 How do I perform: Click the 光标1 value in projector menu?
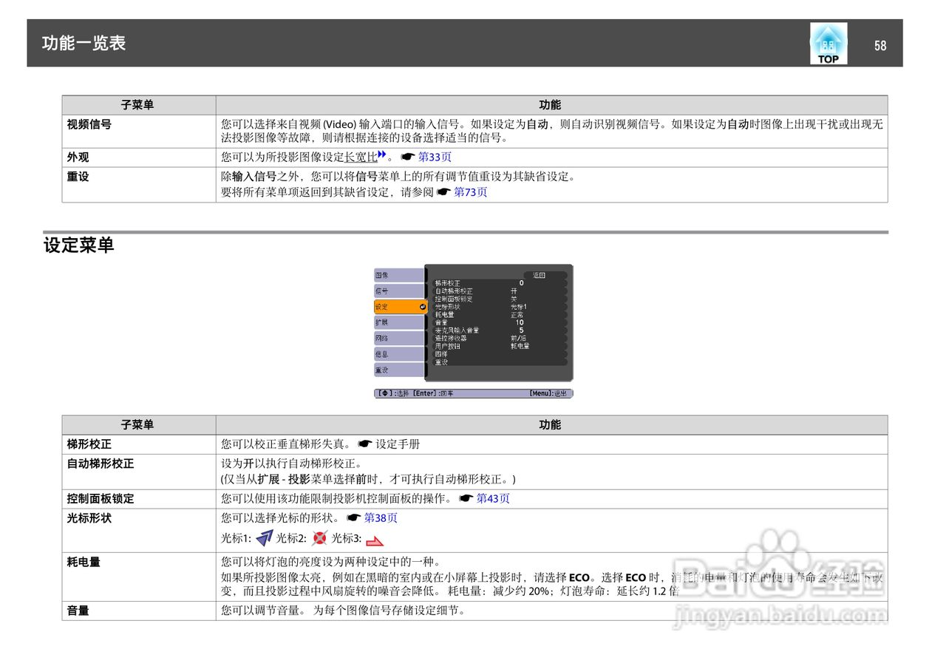tap(519, 307)
